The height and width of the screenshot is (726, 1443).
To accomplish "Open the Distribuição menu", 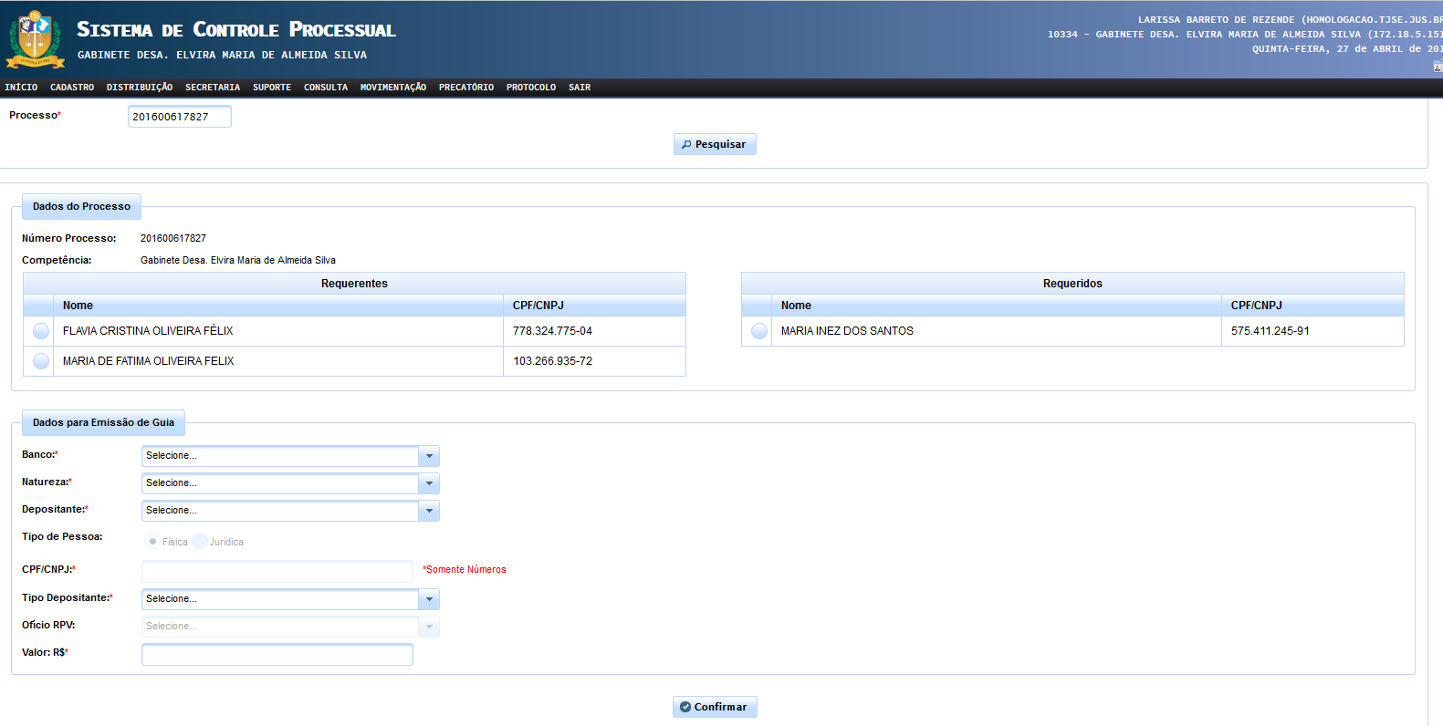I will pyautogui.click(x=140, y=88).
